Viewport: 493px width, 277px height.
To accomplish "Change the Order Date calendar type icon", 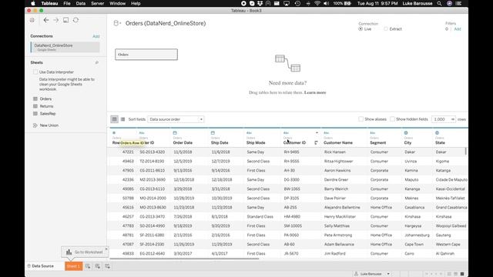I will (175, 133).
